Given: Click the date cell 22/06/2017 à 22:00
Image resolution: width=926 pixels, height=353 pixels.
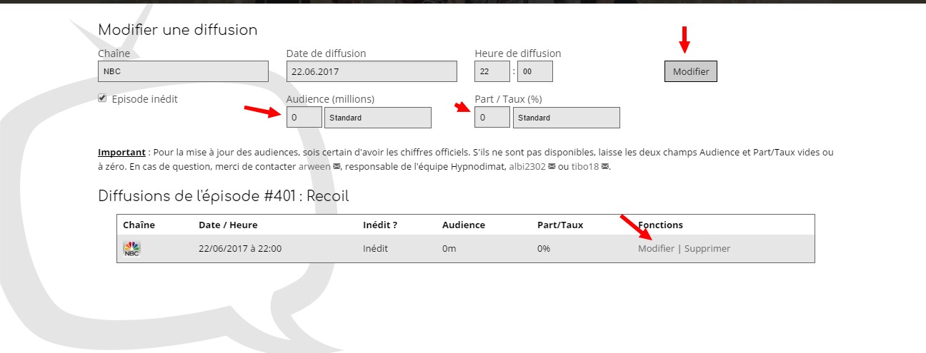Looking at the screenshot, I should (240, 248).
